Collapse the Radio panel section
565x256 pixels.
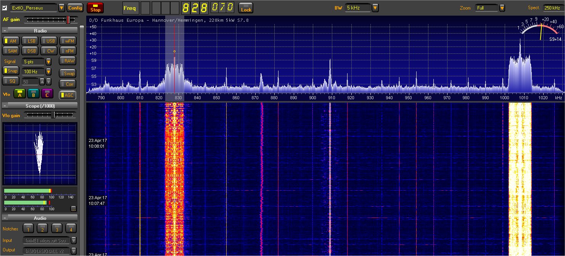[x=4, y=31]
